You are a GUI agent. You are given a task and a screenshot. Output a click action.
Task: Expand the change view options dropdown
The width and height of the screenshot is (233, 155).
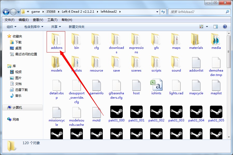[207, 27]
